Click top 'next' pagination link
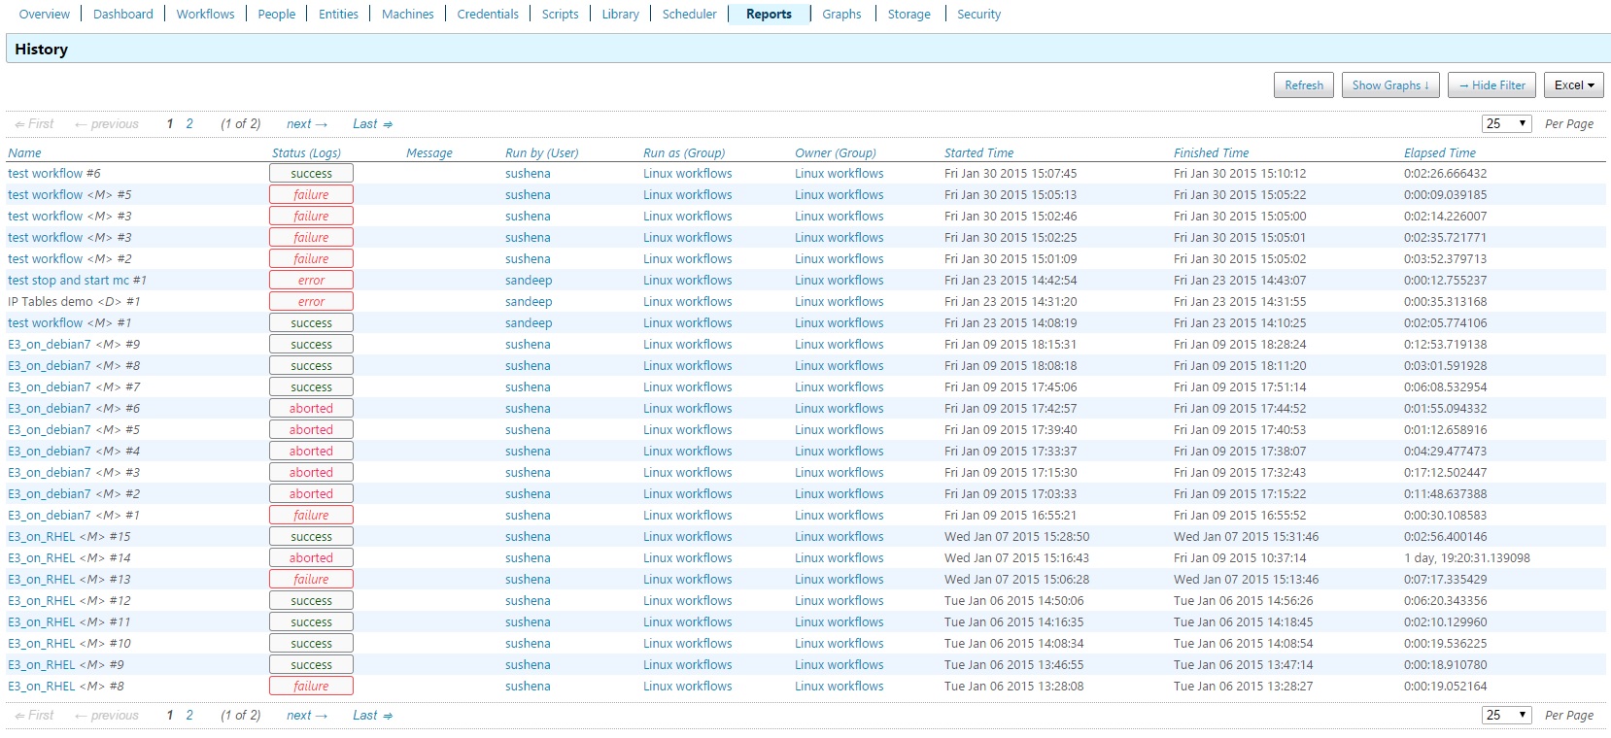Image resolution: width=1611 pixels, height=738 pixels. coord(307,123)
